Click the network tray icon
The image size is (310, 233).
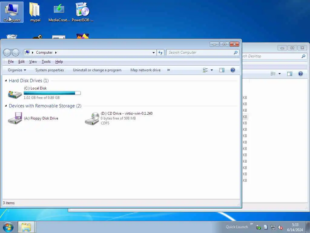click(273, 227)
